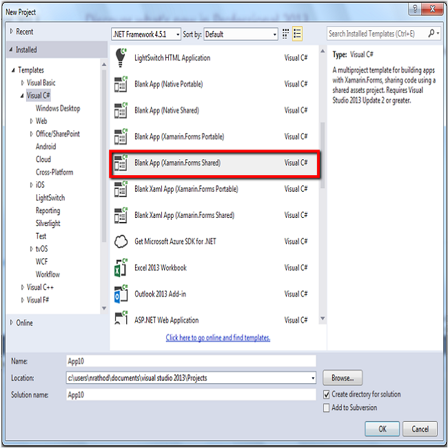Click the Azure SDK cloud icon
The width and height of the screenshot is (448, 448).
121,241
